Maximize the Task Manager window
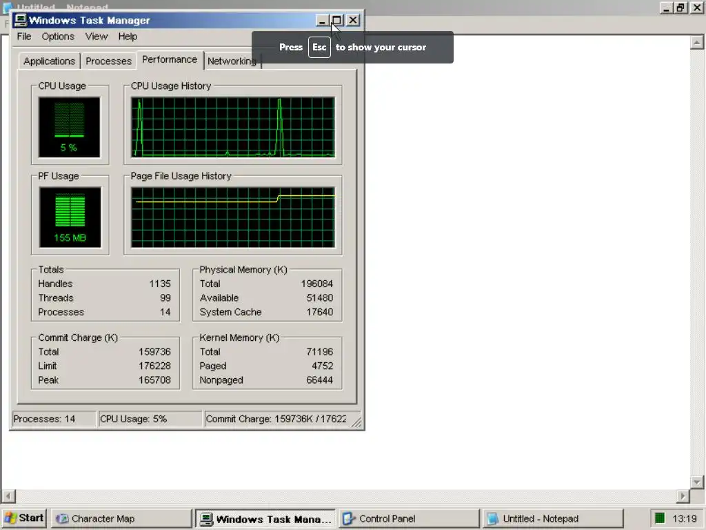The image size is (706, 530). click(336, 20)
